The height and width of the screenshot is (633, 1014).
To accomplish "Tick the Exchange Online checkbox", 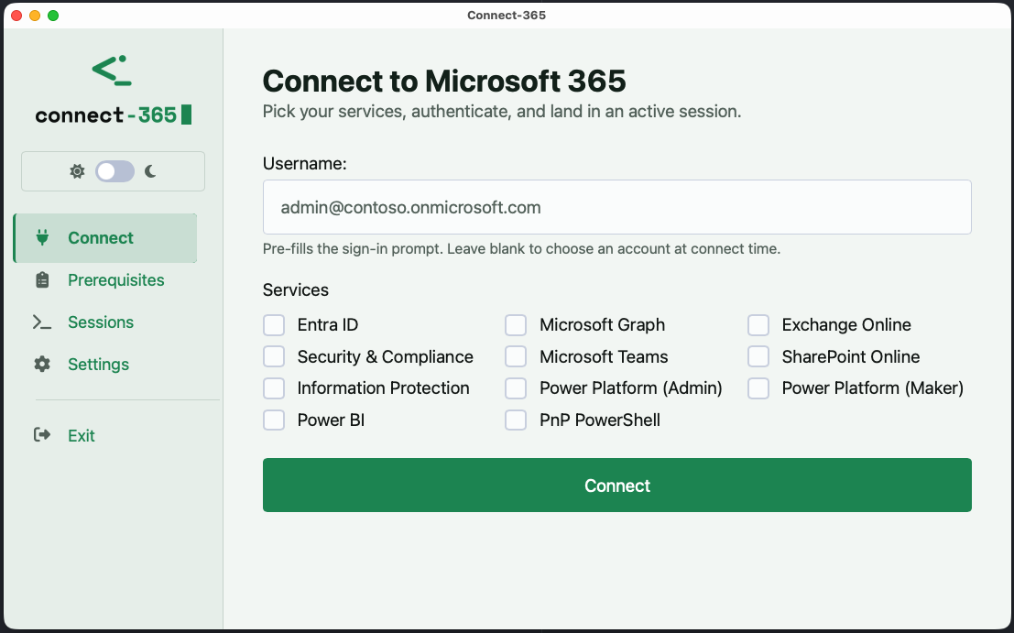I will (x=758, y=325).
